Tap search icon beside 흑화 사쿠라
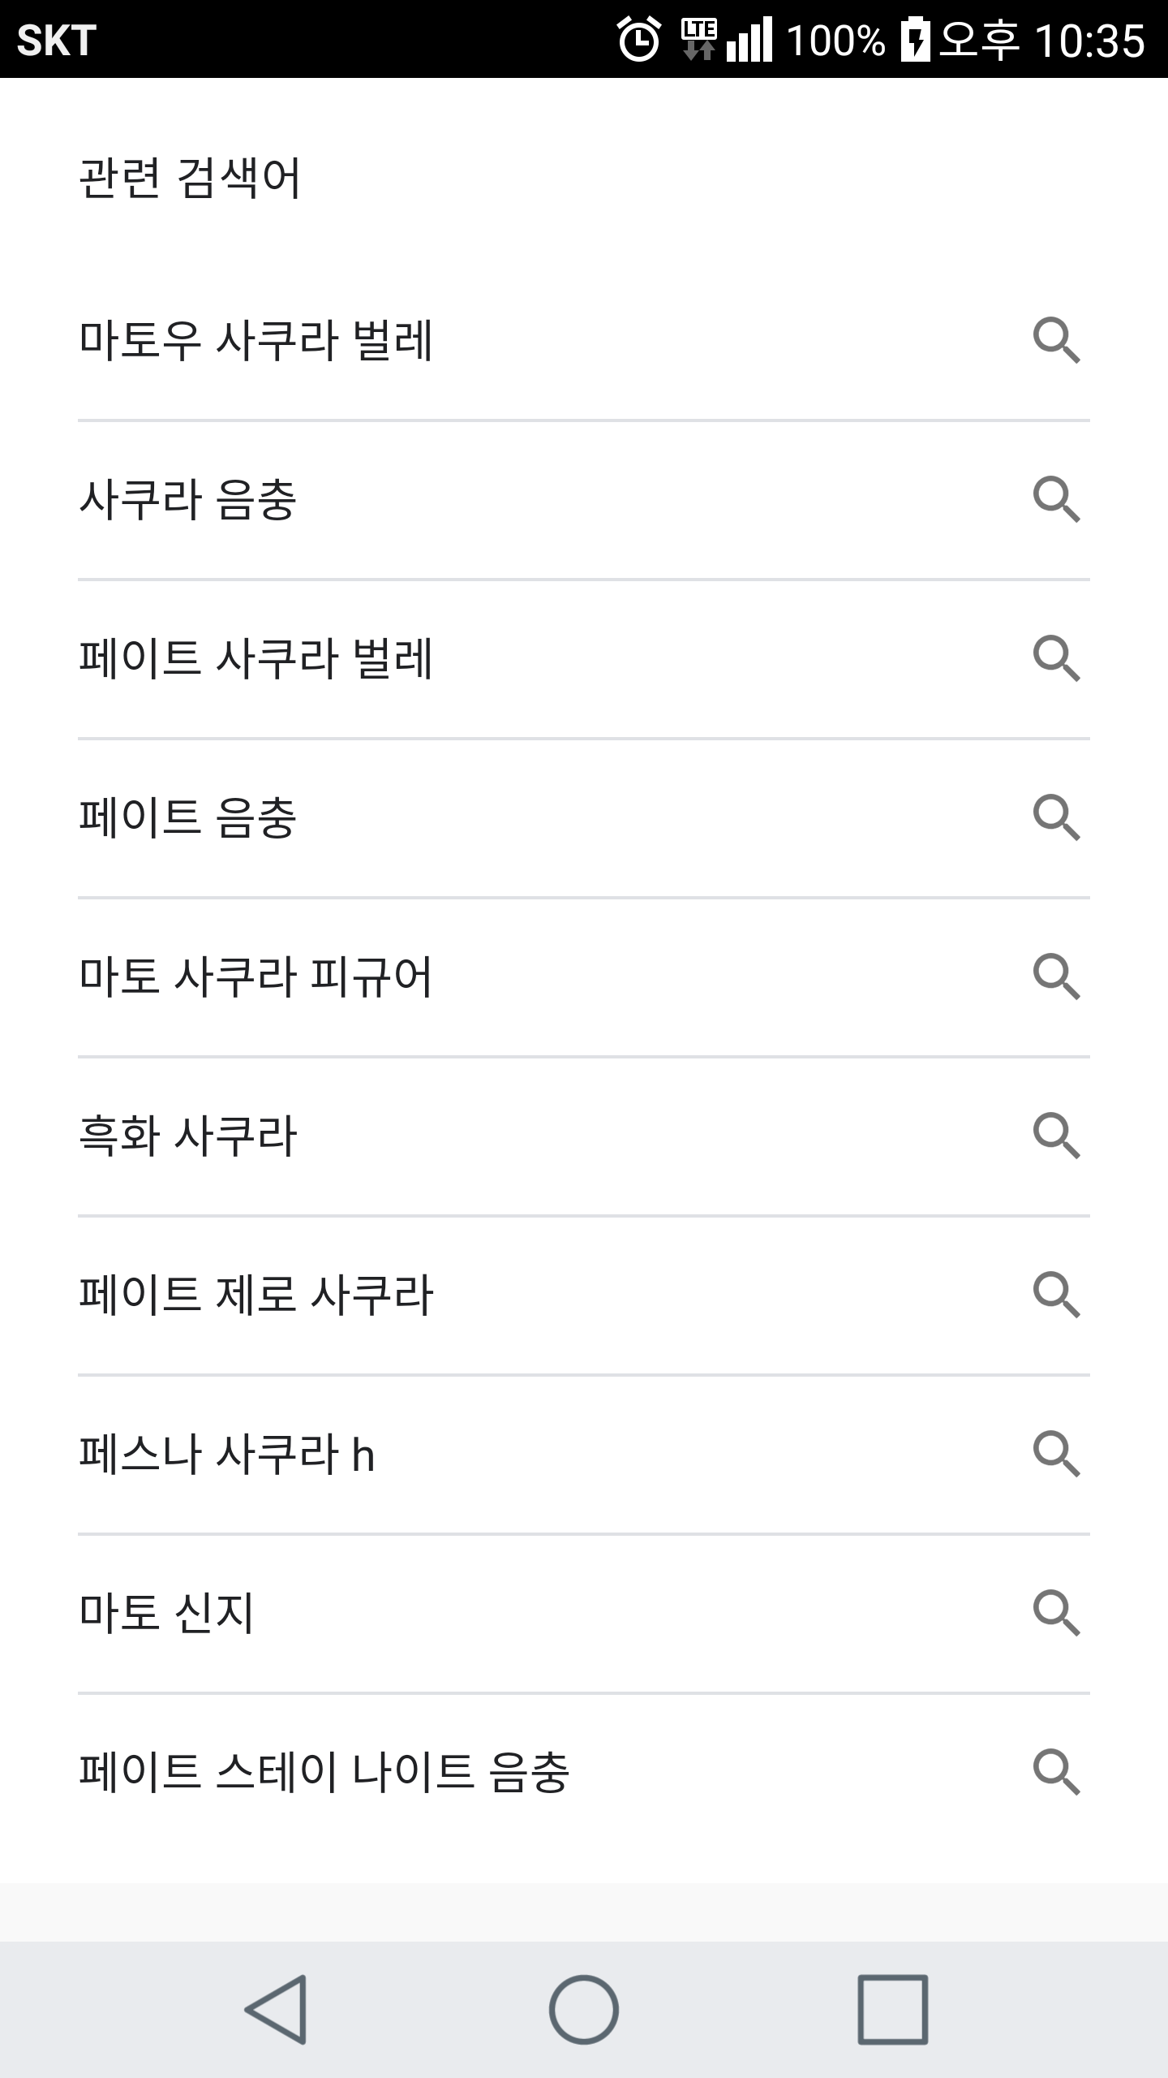This screenshot has width=1168, height=2078. click(x=1056, y=1136)
